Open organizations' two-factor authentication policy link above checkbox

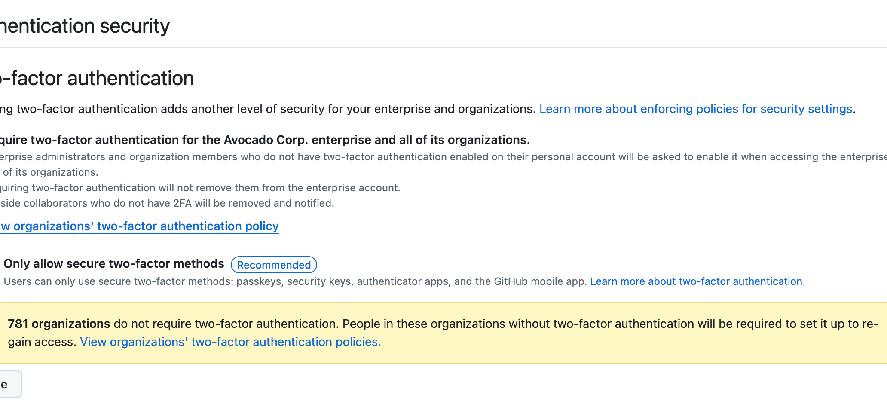coord(139,226)
